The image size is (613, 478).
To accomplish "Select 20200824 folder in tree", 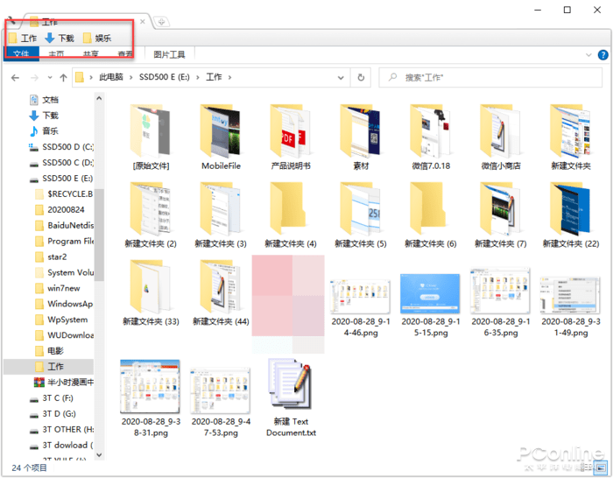I will (60, 210).
